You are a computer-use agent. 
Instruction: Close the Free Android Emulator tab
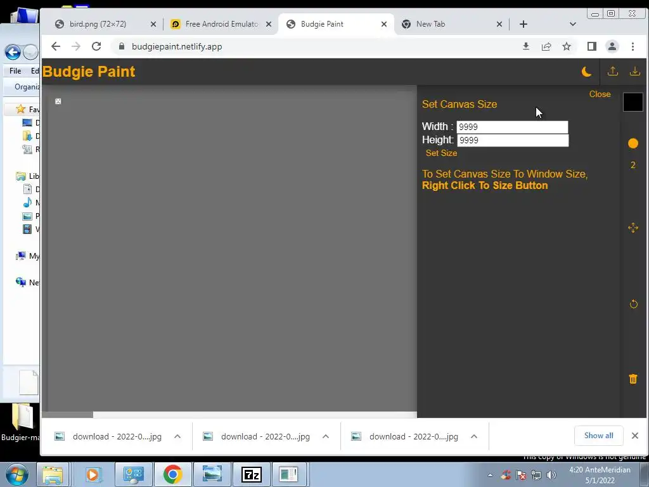click(x=269, y=24)
